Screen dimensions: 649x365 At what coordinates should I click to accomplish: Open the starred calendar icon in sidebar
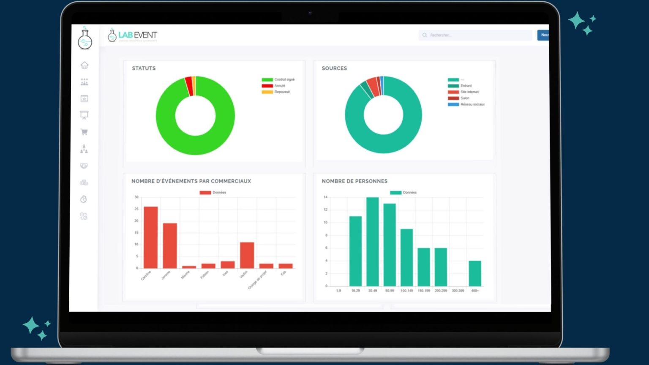85,98
